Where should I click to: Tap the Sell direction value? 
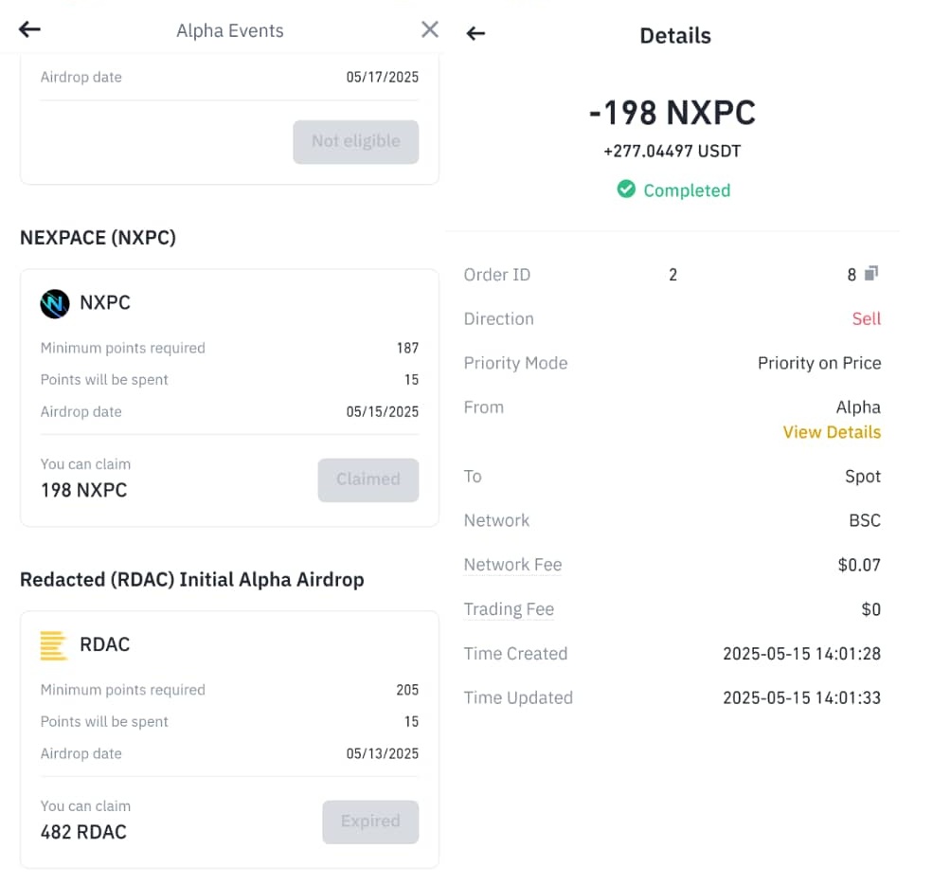[x=866, y=318]
